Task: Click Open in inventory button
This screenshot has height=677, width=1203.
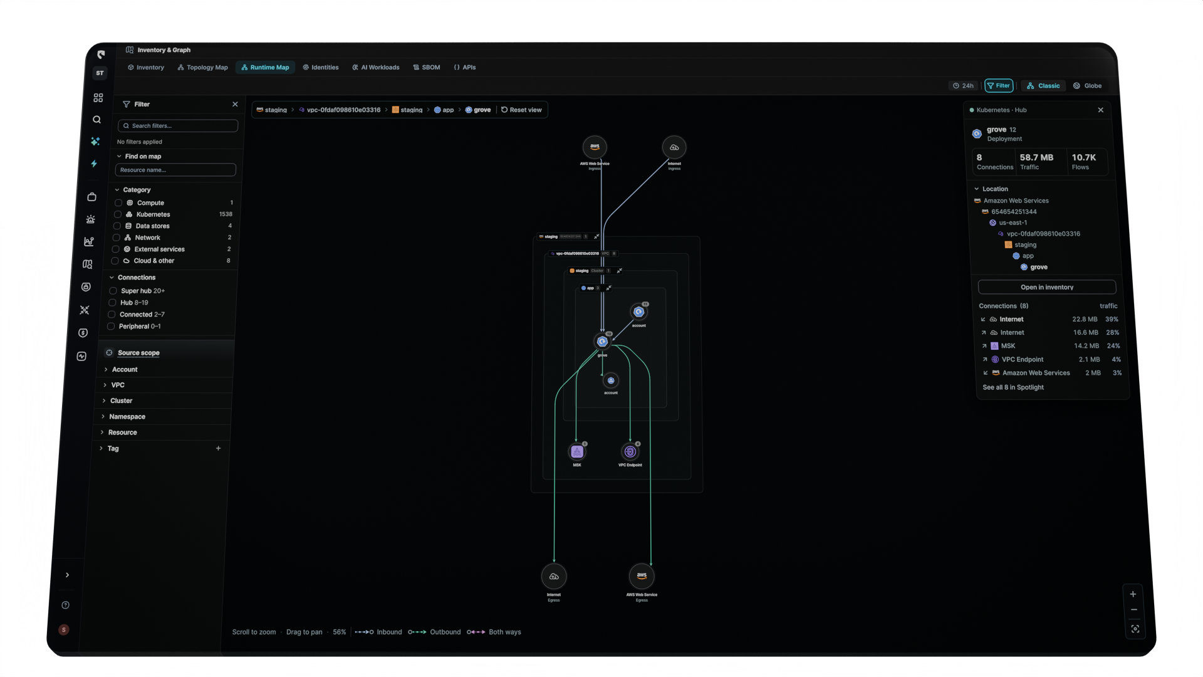Action: click(1047, 287)
